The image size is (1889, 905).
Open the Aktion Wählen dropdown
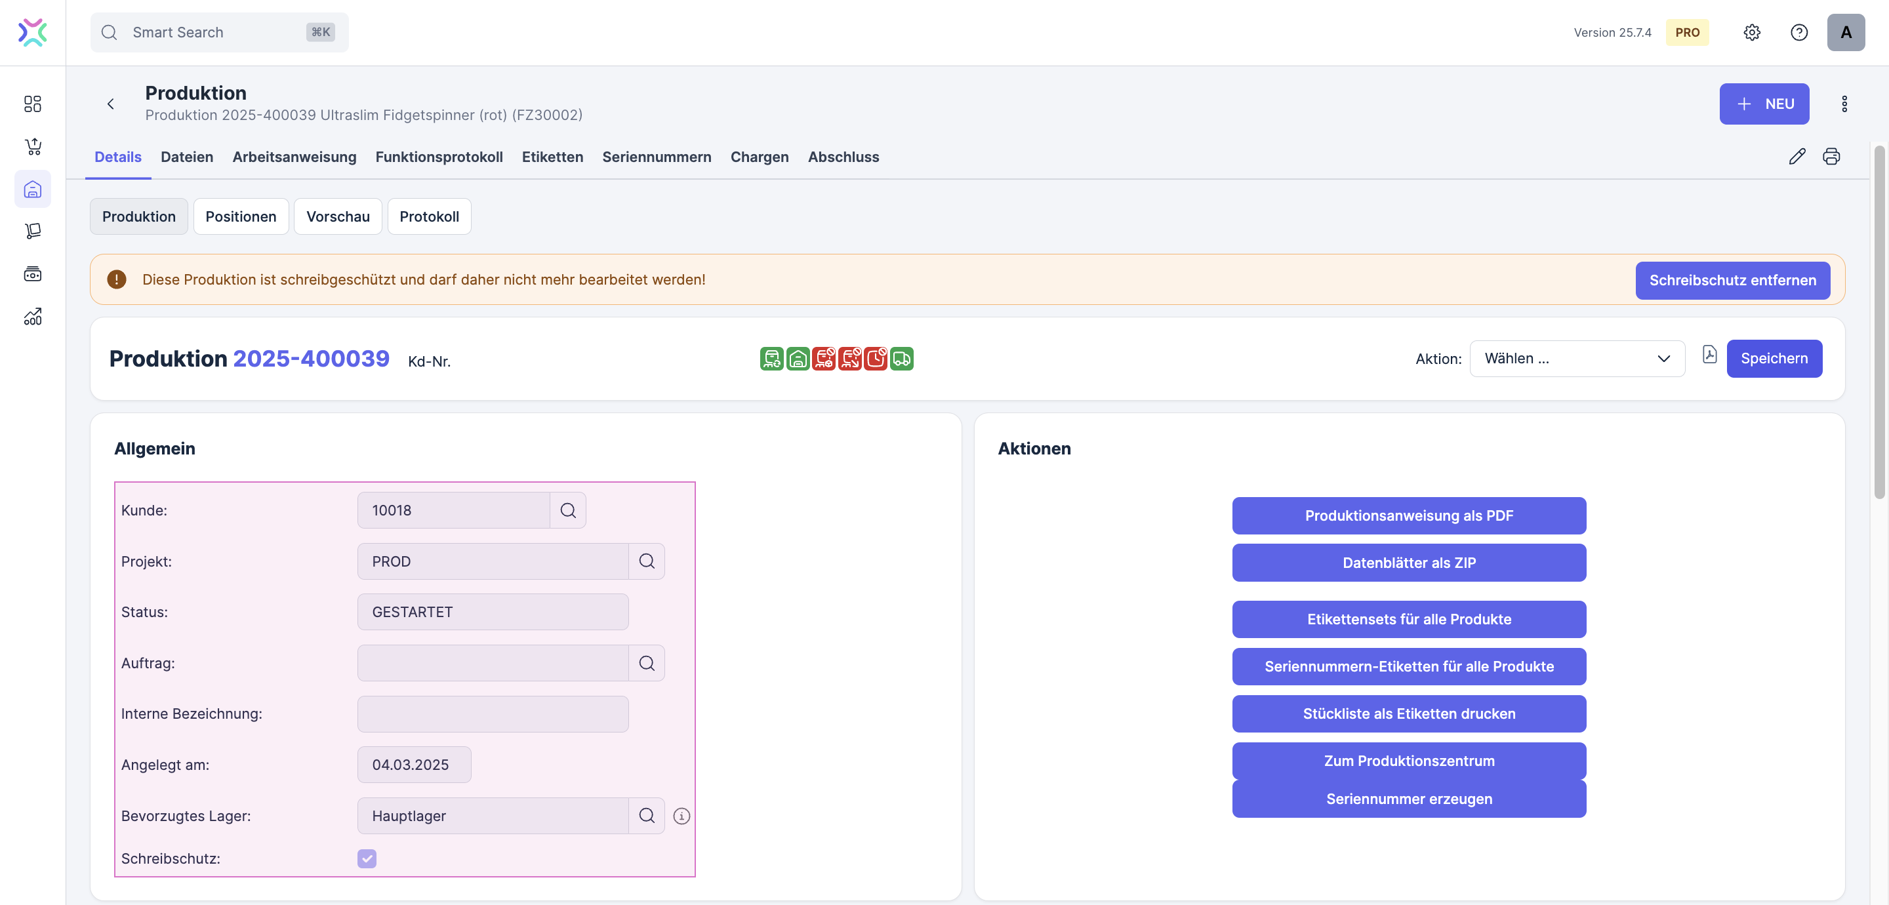coord(1577,359)
